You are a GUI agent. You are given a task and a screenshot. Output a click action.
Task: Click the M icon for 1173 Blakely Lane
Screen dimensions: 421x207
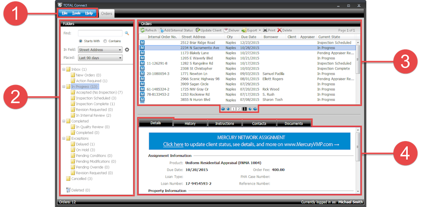(x=142, y=53)
